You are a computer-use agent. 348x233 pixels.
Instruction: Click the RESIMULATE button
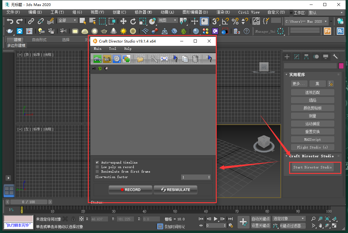pos(176,190)
